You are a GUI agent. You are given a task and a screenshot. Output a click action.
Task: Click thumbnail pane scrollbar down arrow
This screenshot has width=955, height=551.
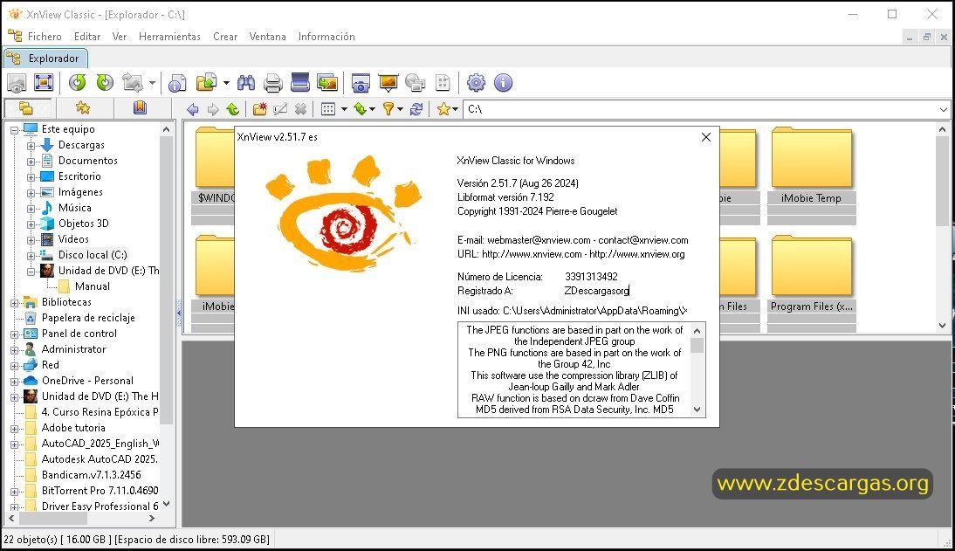tap(942, 326)
